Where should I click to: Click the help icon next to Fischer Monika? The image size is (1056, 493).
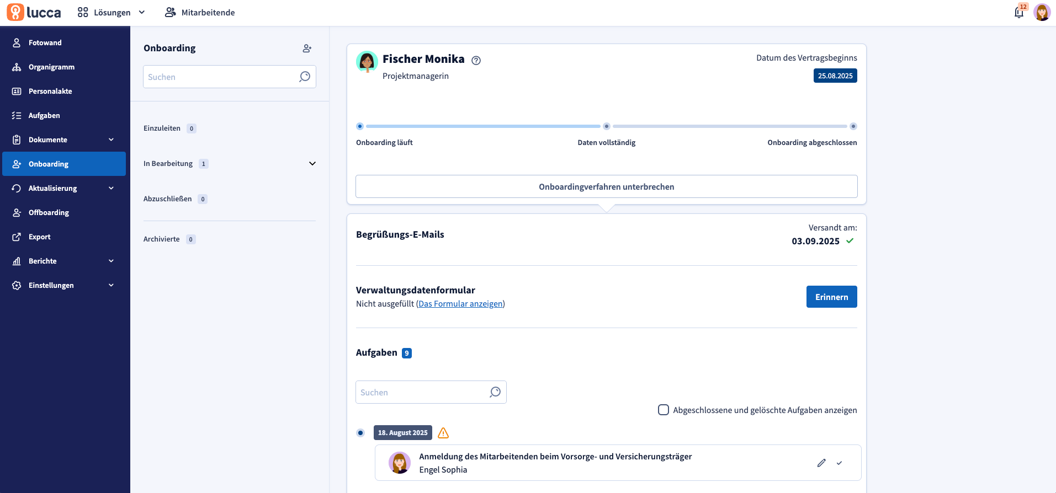(476, 61)
